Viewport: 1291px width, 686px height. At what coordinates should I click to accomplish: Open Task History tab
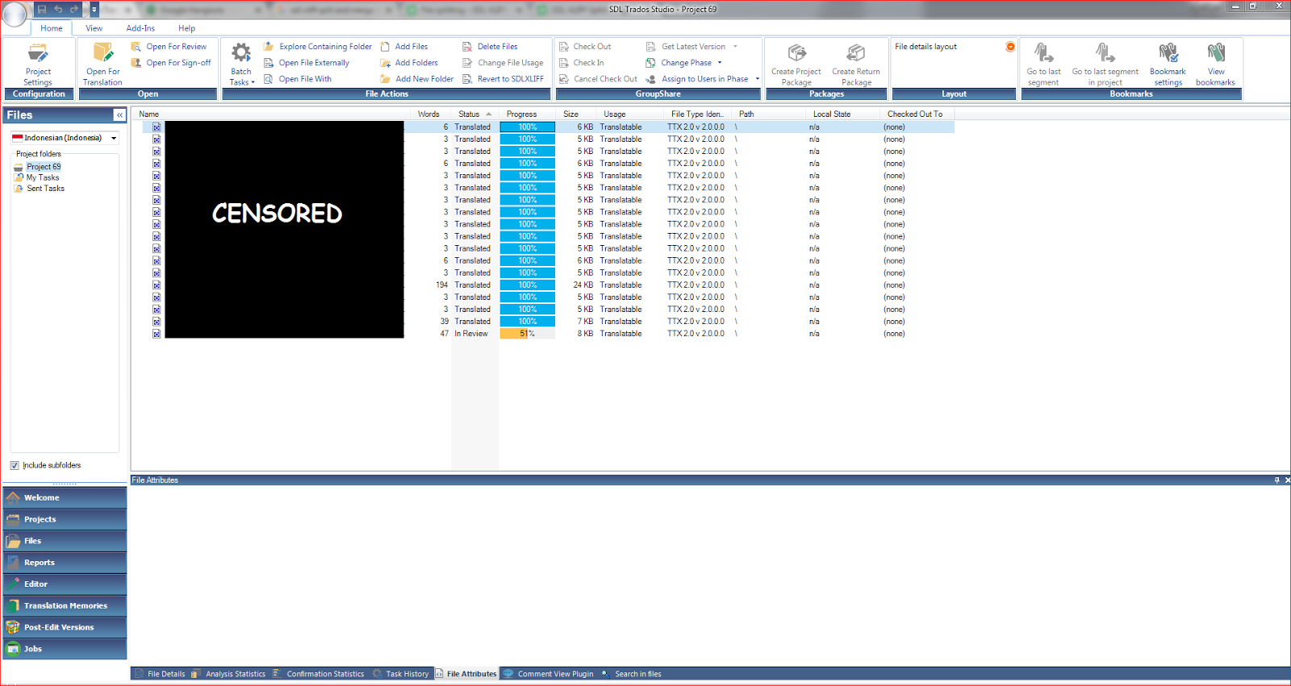click(x=401, y=674)
